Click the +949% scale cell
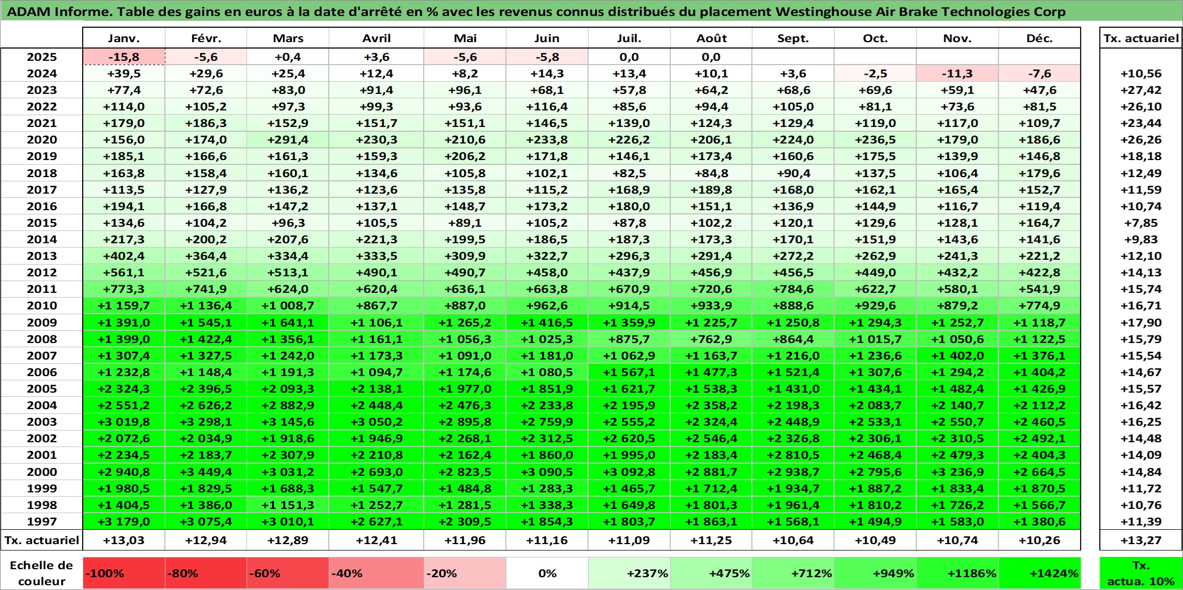The image size is (1183, 590). (875, 573)
